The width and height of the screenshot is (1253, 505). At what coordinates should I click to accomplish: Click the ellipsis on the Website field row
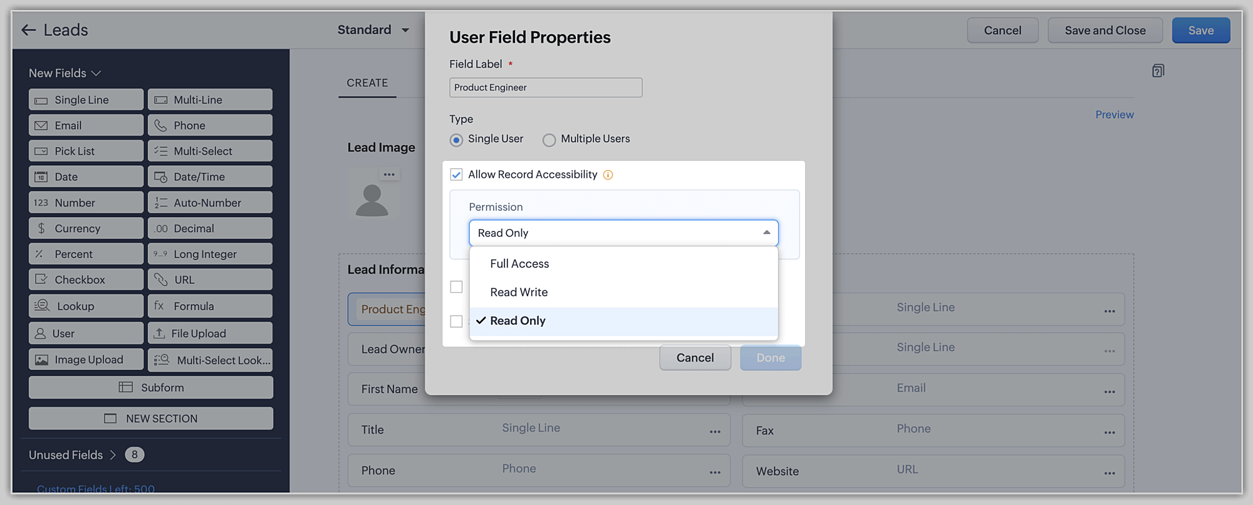click(x=1110, y=473)
